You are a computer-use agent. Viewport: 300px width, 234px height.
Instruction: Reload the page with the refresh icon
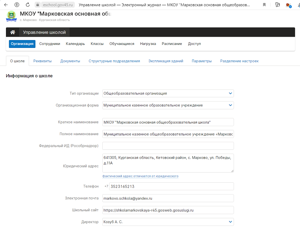(27, 5)
